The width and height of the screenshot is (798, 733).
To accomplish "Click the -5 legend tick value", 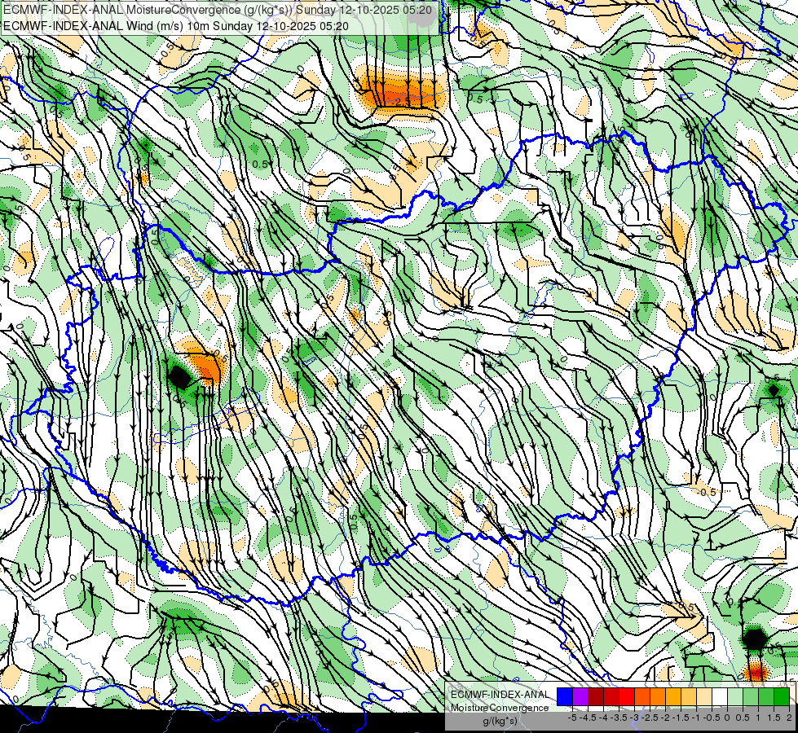I will pos(572,718).
